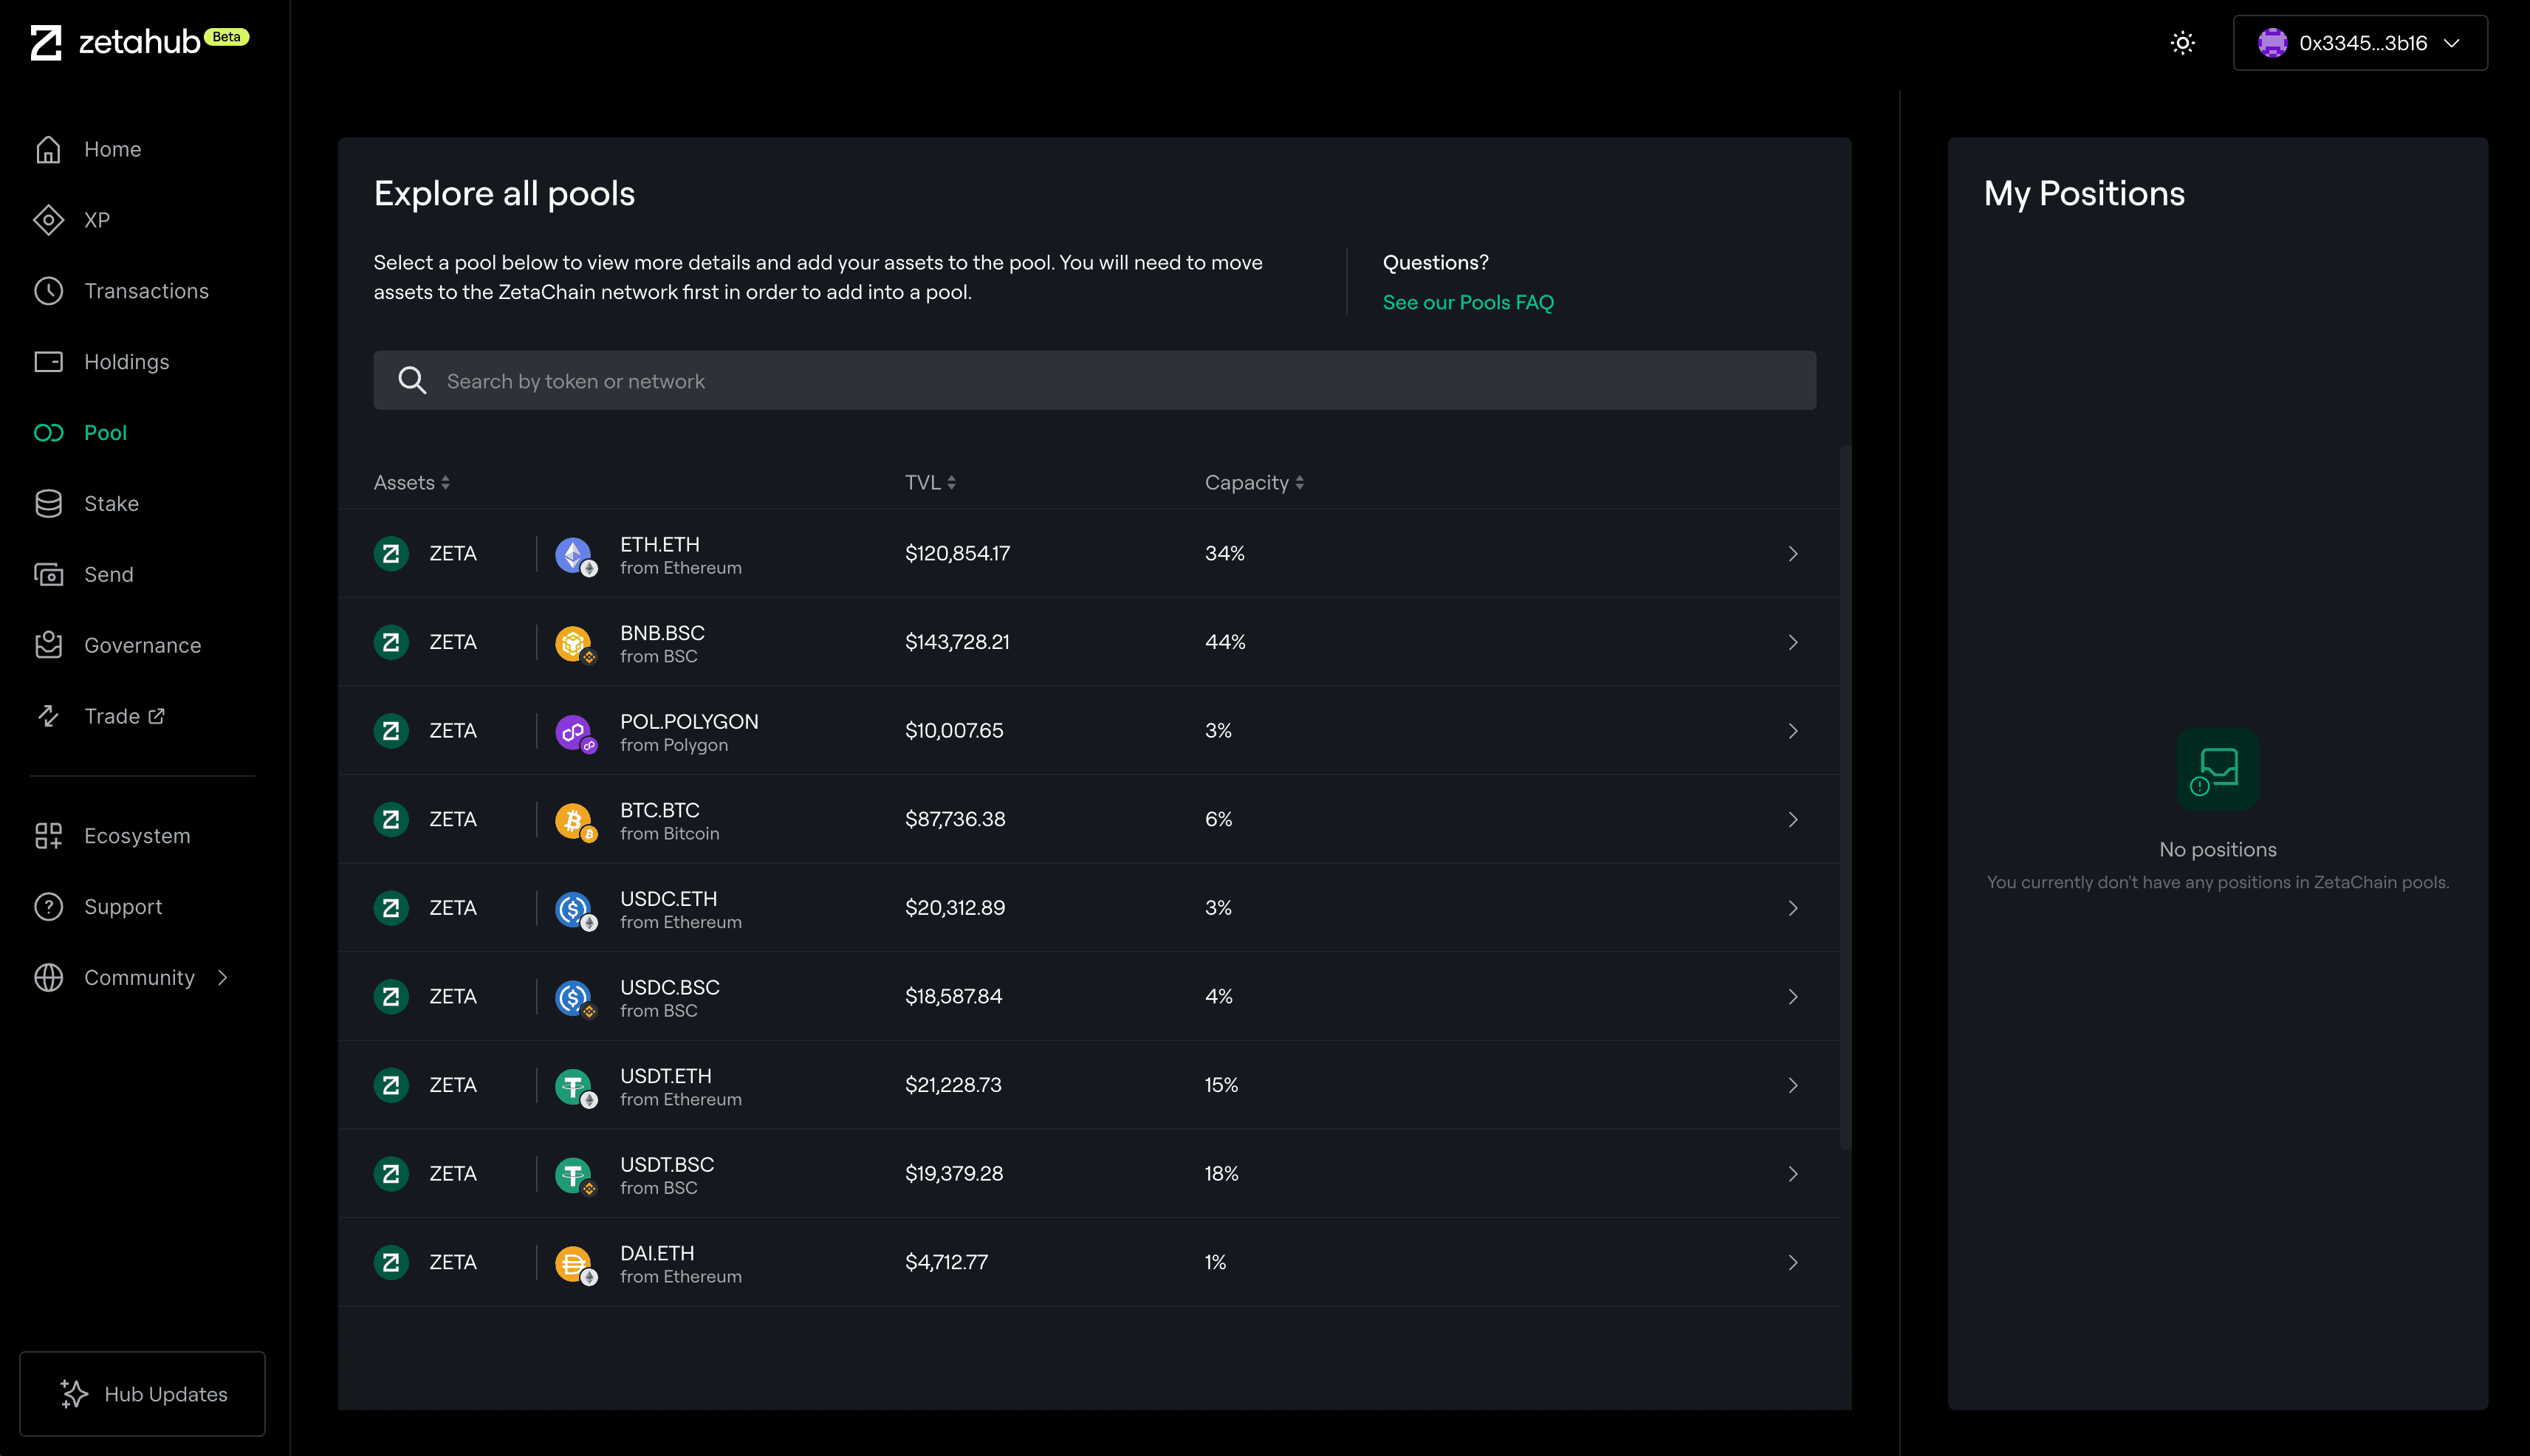Click the Transactions clock icon
The height and width of the screenshot is (1456, 2530).
click(x=48, y=291)
